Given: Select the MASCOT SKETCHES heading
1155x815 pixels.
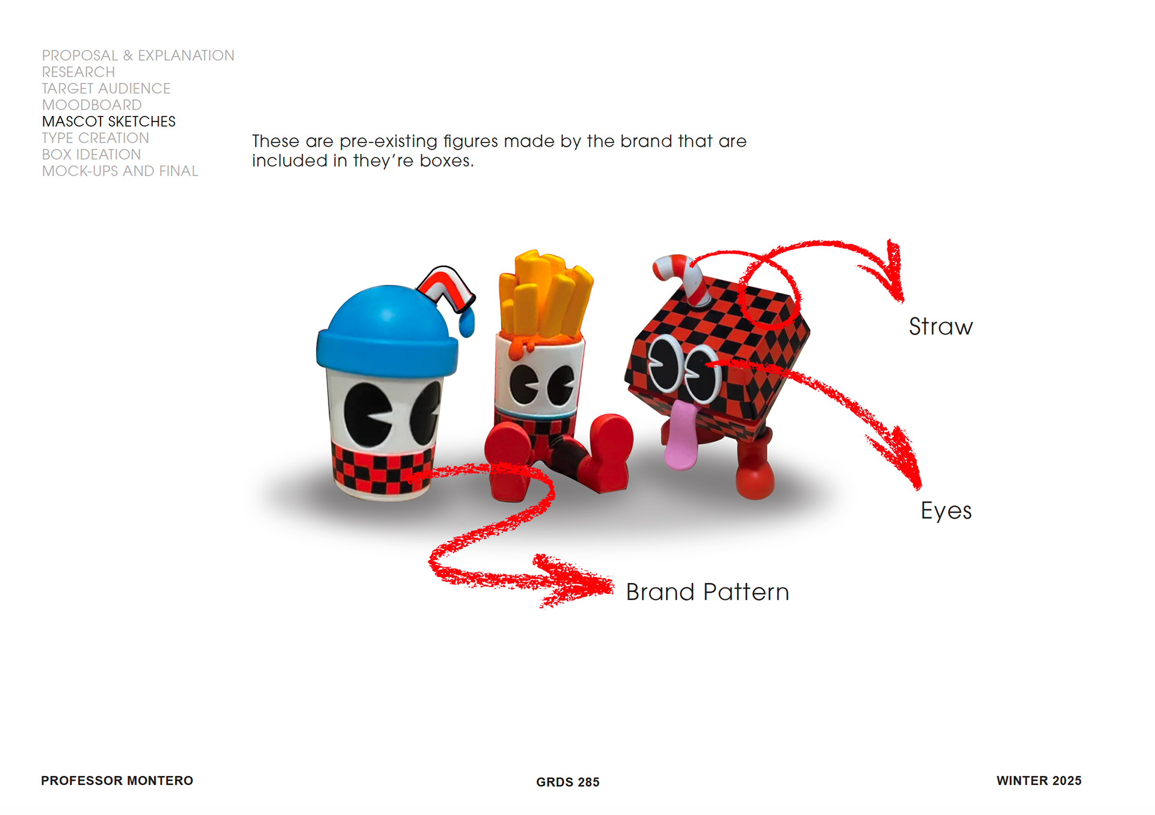Looking at the screenshot, I should coord(109,121).
